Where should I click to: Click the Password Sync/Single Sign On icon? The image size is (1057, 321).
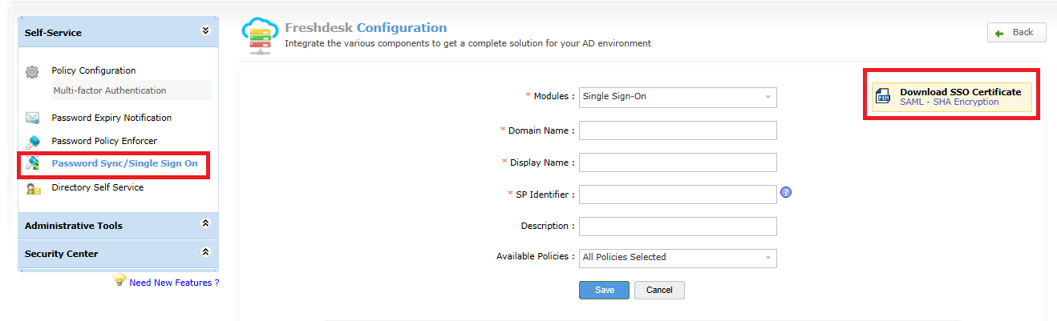click(x=32, y=164)
